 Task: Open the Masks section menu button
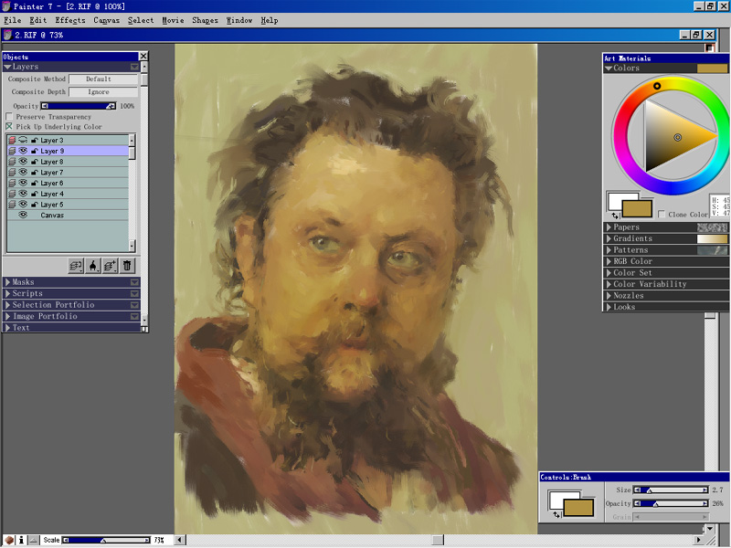(134, 282)
